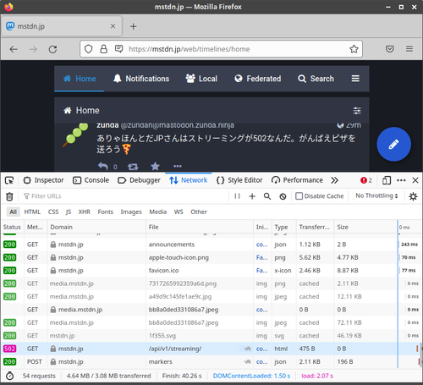Viewport: 423px width, 385px height.
Task: Activate the devtools element picker
Action: coord(9,180)
